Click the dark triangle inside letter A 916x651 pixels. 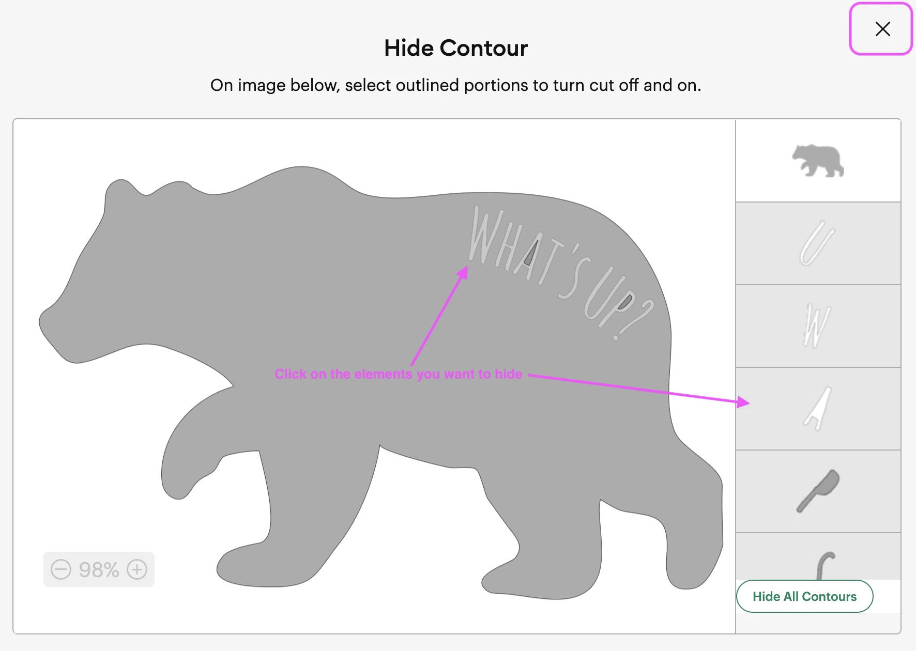[531, 255]
